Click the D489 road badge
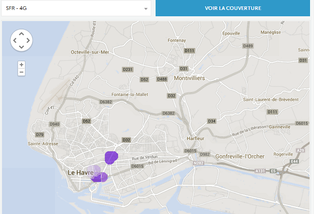 tap(248, 46)
